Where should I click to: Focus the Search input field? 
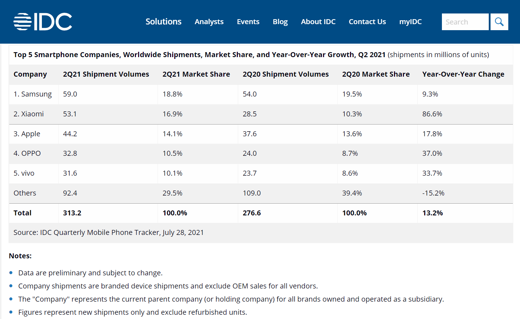465,22
